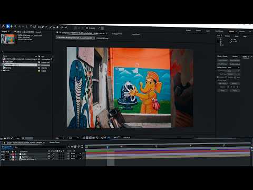Screen dimensions: 253x190
Task: Select the Type tool
Action: pos(46,27)
